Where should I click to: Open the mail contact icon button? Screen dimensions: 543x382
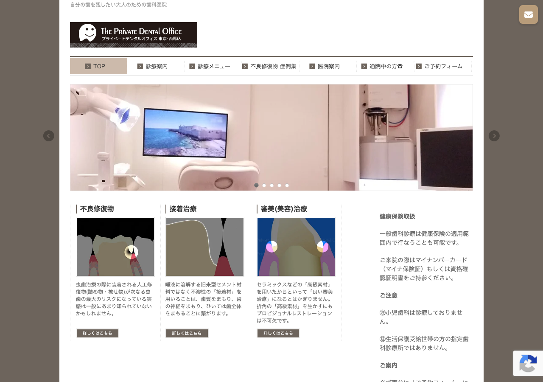pyautogui.click(x=529, y=14)
